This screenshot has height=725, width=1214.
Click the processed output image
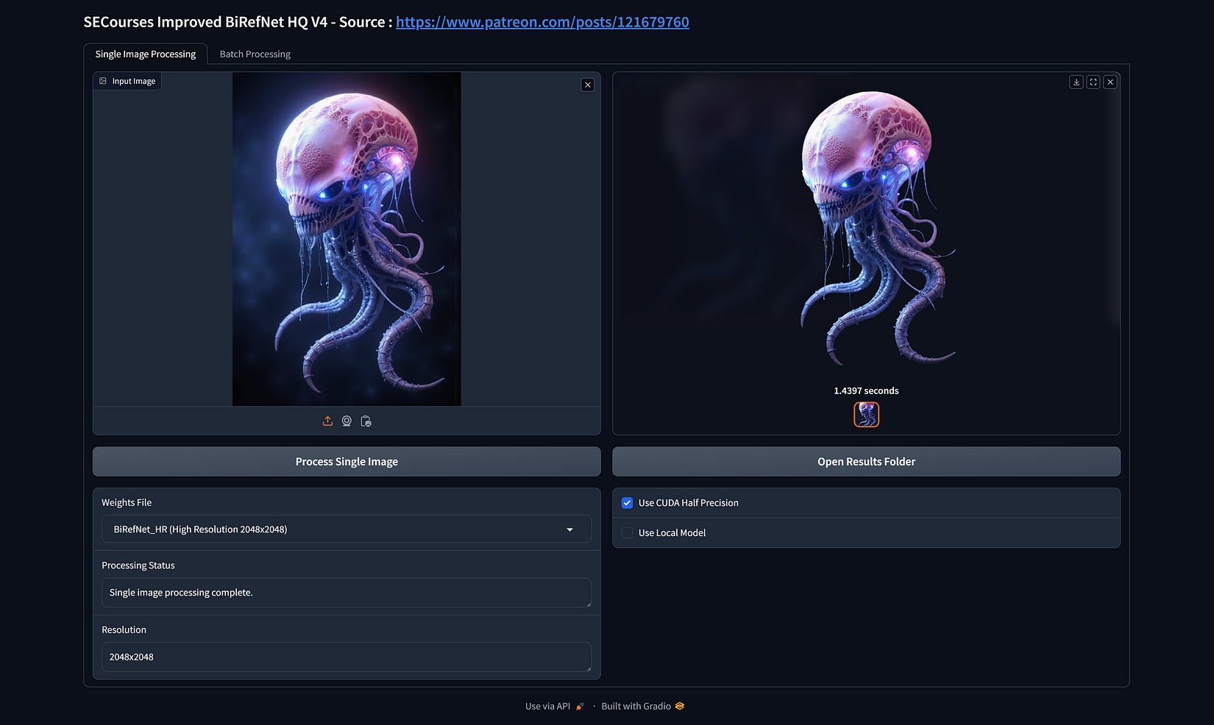click(866, 228)
